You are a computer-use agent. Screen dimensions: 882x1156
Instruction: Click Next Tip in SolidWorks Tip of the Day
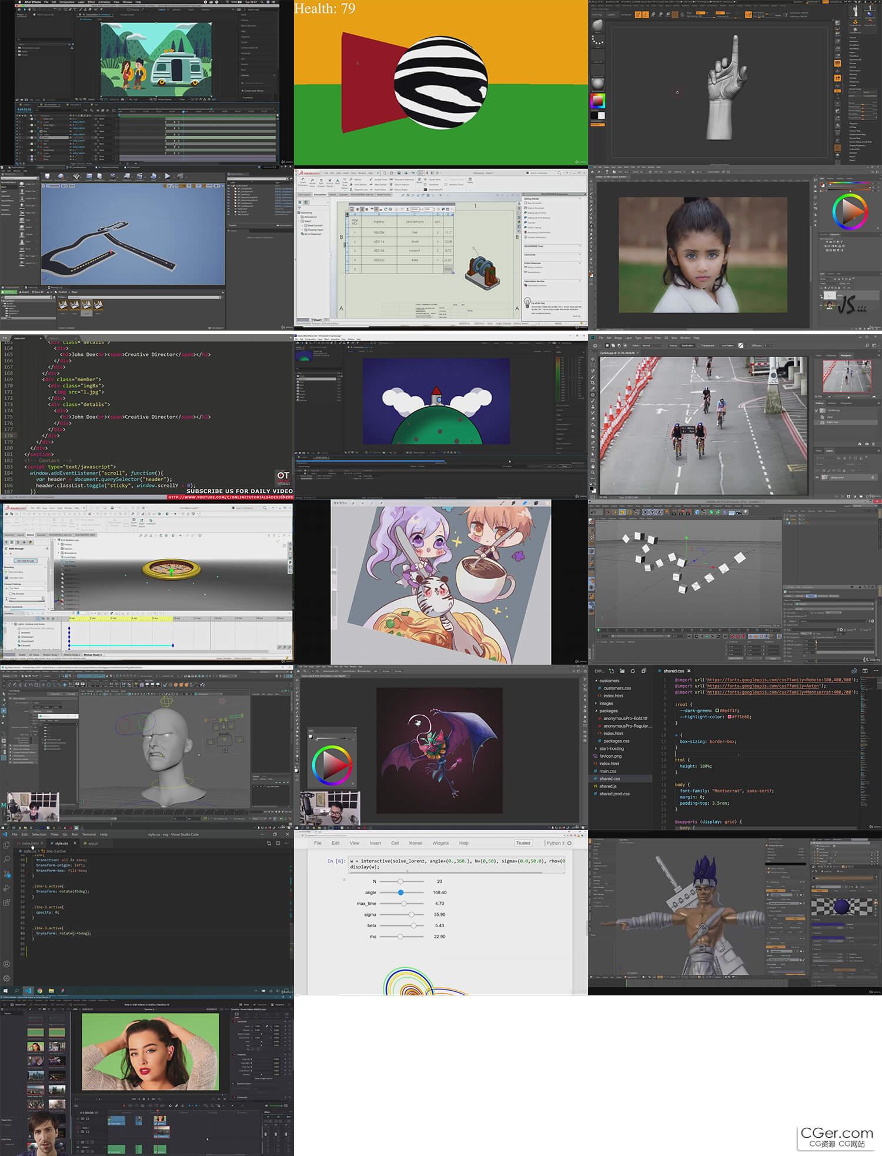(x=576, y=316)
